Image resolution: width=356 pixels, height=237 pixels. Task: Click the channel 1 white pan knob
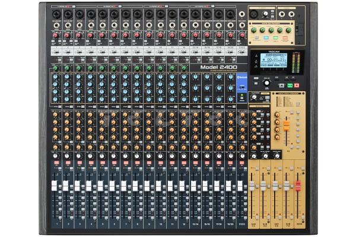55,155
